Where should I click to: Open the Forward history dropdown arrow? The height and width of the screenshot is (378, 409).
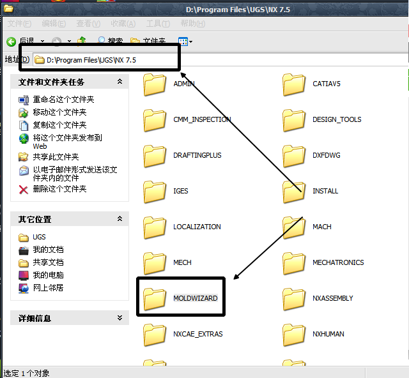69,42
